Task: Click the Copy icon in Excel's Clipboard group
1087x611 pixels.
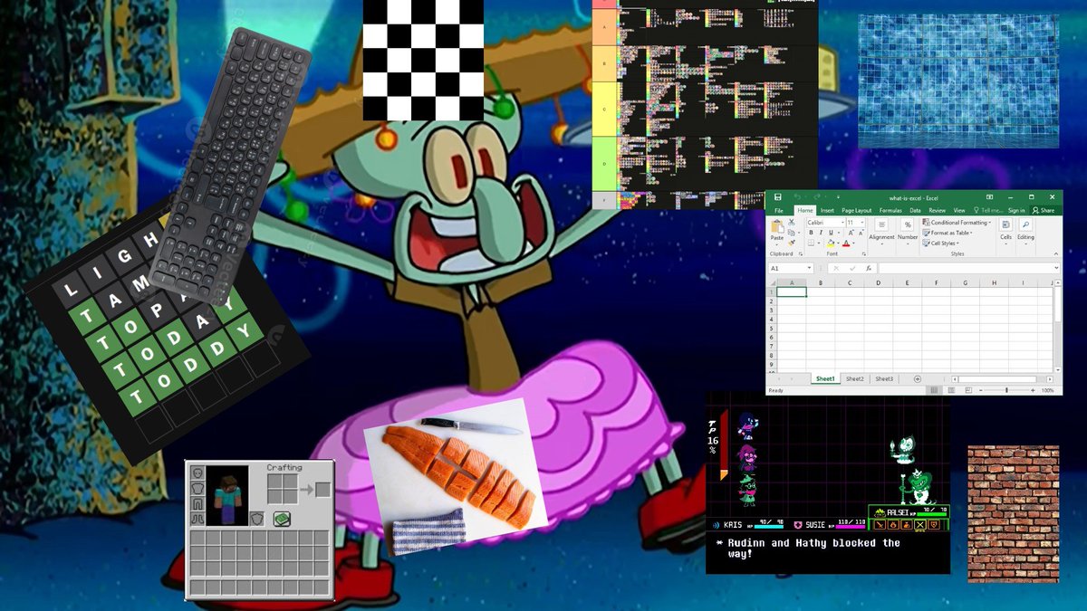Action: coord(791,233)
